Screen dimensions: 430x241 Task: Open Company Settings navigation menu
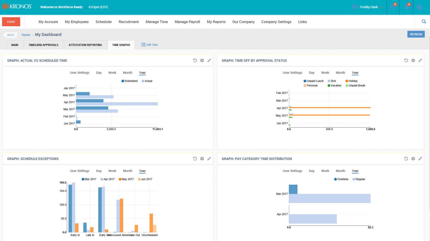(x=276, y=22)
